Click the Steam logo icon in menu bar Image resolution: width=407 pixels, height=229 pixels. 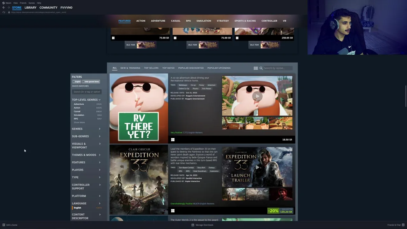click(x=3, y=3)
